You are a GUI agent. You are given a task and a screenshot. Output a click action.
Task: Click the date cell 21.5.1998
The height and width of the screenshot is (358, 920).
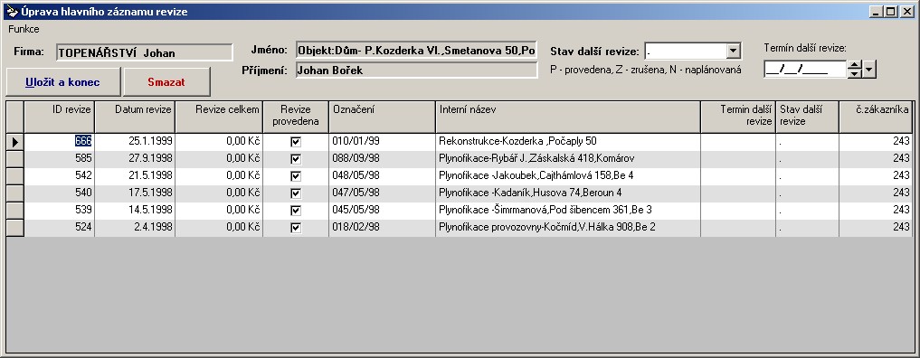pyautogui.click(x=135, y=175)
